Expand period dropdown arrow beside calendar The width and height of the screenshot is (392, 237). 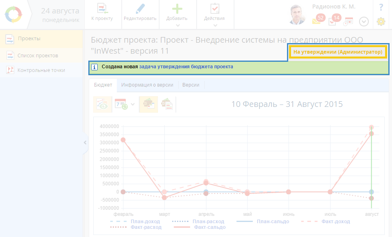tap(133, 104)
